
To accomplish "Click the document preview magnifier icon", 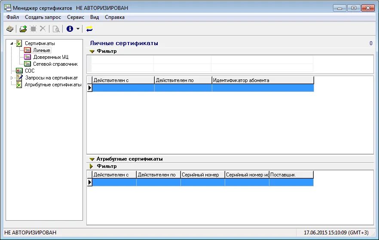I will 56,29.
